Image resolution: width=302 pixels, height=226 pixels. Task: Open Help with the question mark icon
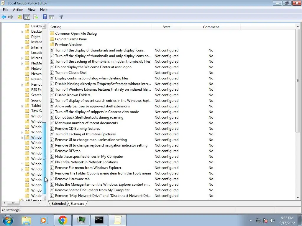45,17
